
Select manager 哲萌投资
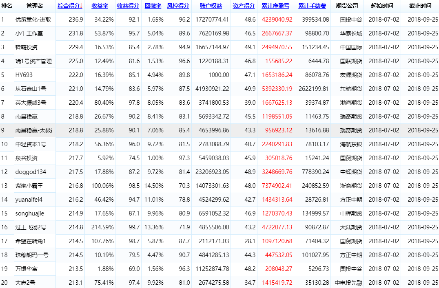coord(27,47)
